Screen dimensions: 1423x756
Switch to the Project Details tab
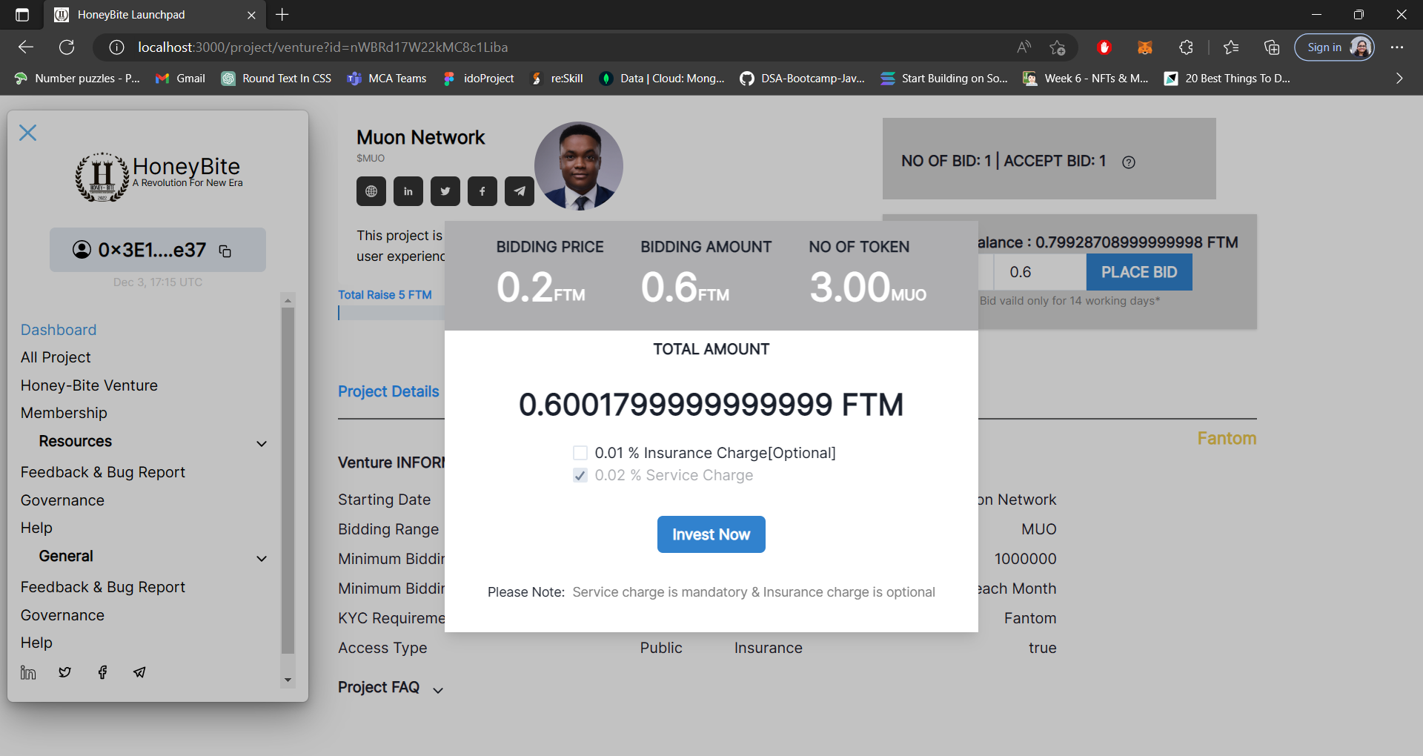[388, 391]
